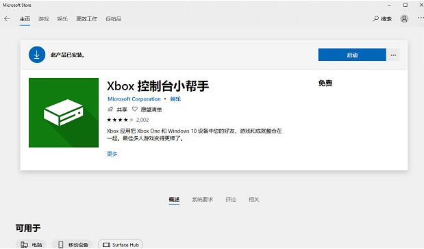Click the Surface Hub device chip
This screenshot has width=424, height=249.
click(121, 245)
